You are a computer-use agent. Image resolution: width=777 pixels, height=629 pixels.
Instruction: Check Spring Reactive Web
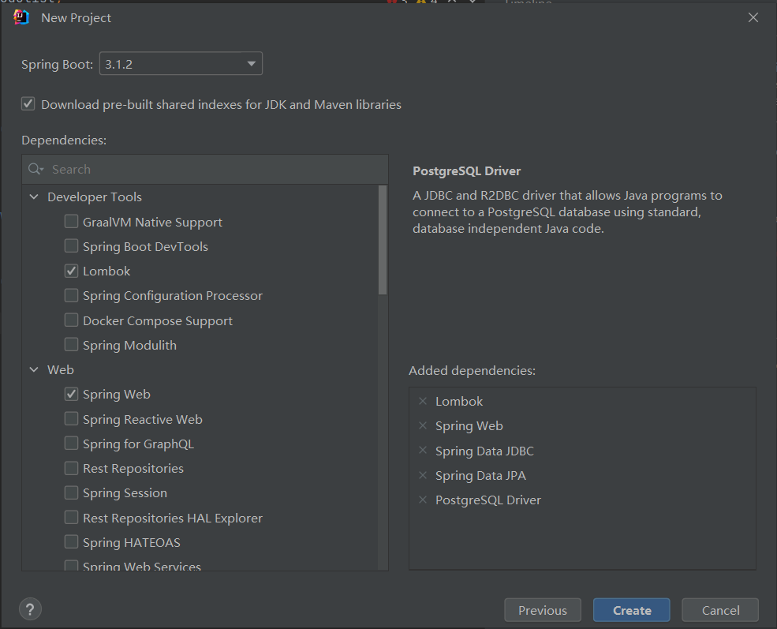[71, 419]
